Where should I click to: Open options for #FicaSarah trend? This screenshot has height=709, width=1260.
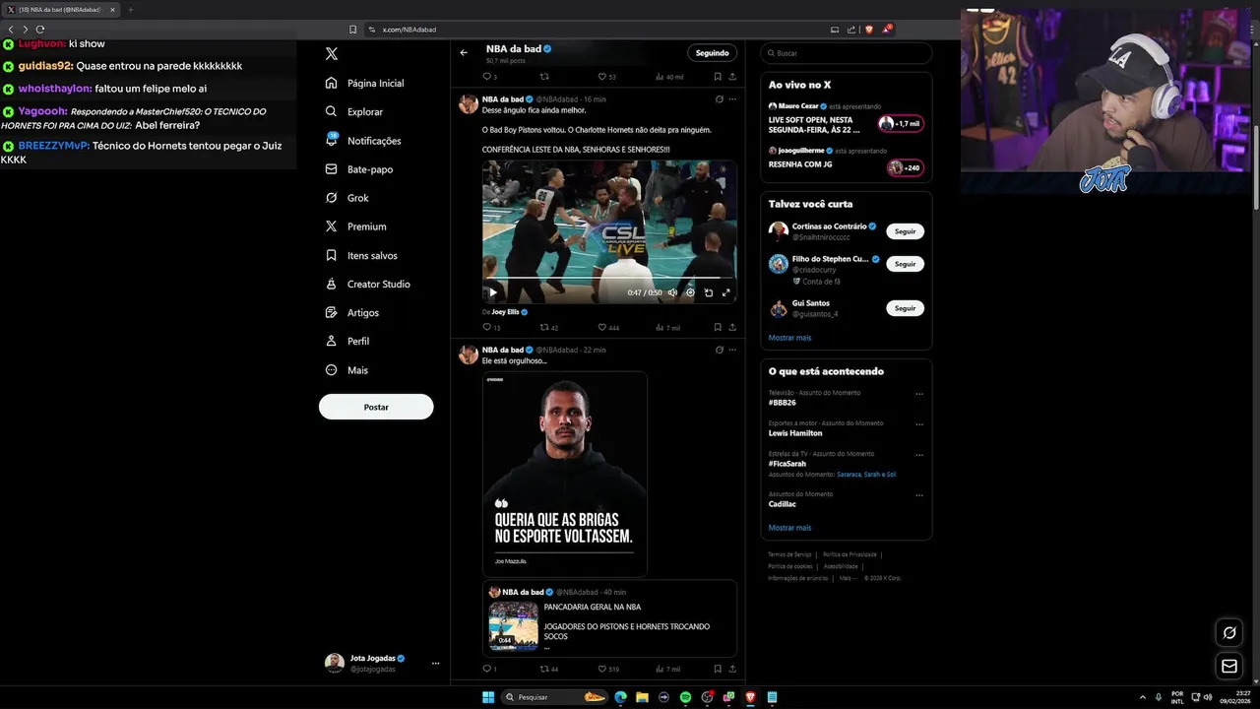pyautogui.click(x=919, y=455)
